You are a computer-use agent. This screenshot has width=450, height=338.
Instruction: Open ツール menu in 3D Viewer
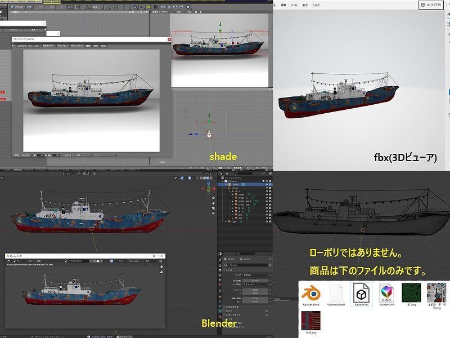(x=294, y=5)
